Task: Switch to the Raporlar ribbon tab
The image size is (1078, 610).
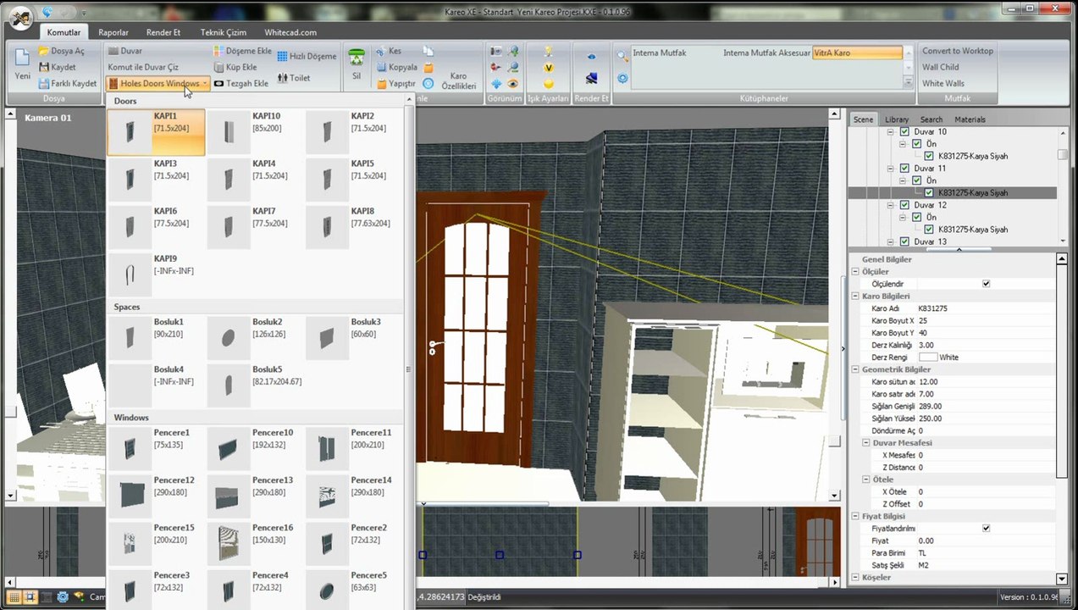Action: click(113, 32)
